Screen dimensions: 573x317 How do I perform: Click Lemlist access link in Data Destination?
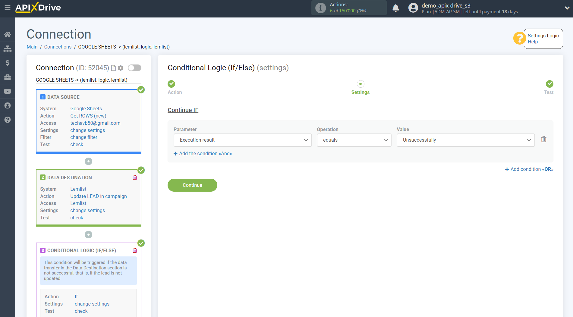[x=78, y=203]
